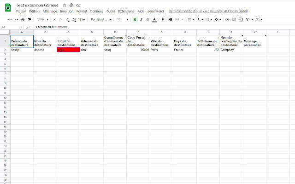Insert a chart

[x=241, y=19]
